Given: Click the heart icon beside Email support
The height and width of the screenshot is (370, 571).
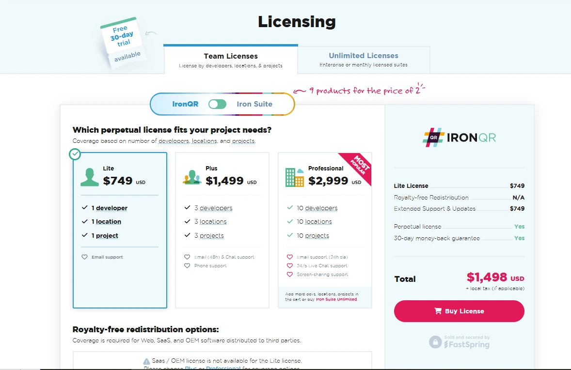Looking at the screenshot, I should tap(84, 257).
